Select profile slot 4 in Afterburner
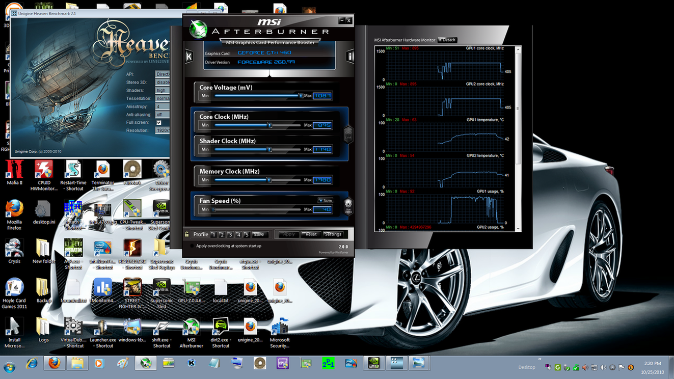The height and width of the screenshot is (379, 674). (x=238, y=234)
